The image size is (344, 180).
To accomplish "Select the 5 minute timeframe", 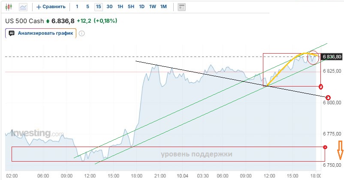I will pos(88,7).
